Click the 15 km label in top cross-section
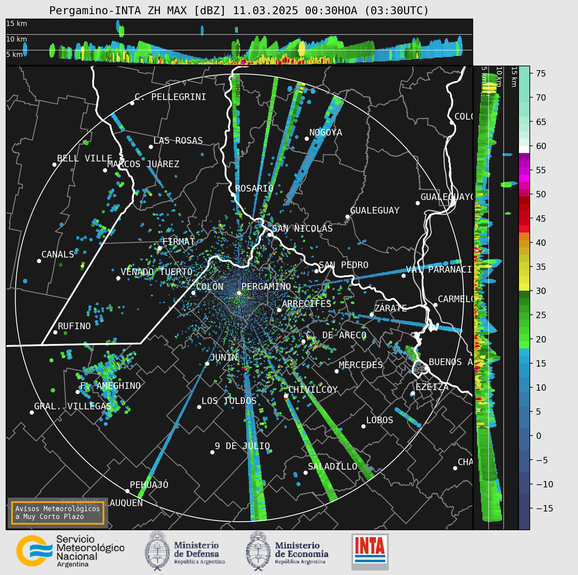The height and width of the screenshot is (575, 578). click(x=17, y=23)
